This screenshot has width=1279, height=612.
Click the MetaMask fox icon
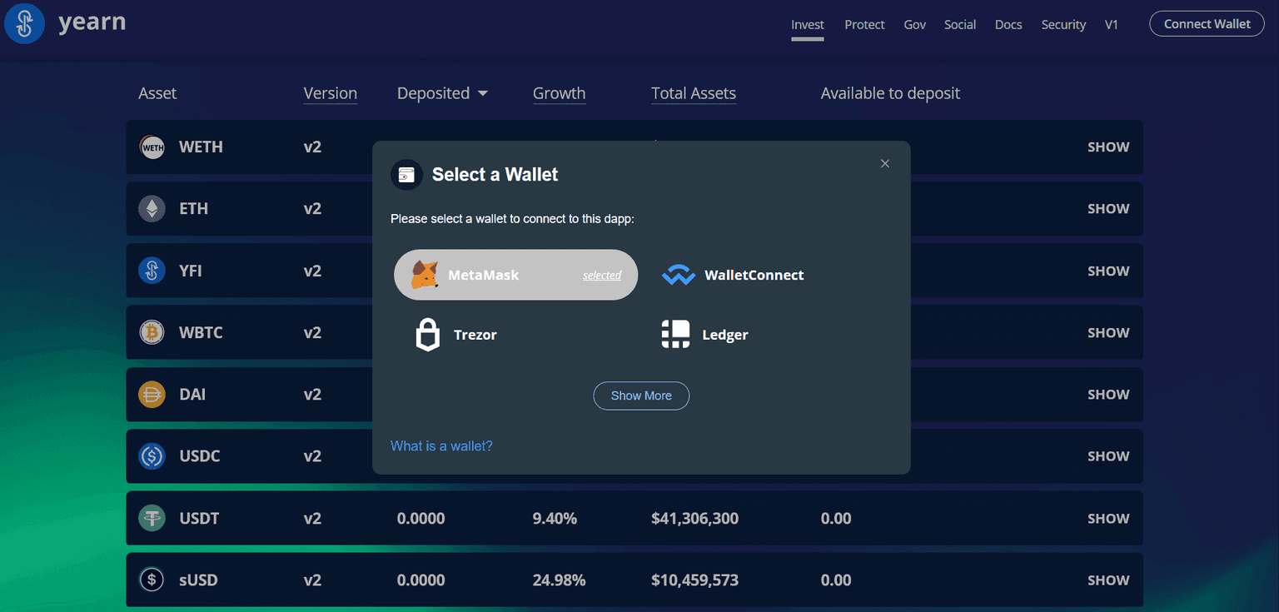(426, 275)
